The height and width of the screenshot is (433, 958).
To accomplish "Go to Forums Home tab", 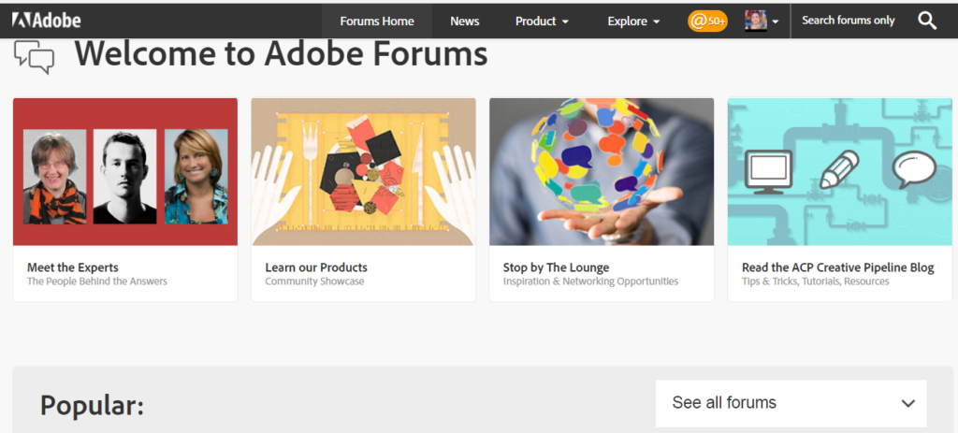I will click(377, 21).
